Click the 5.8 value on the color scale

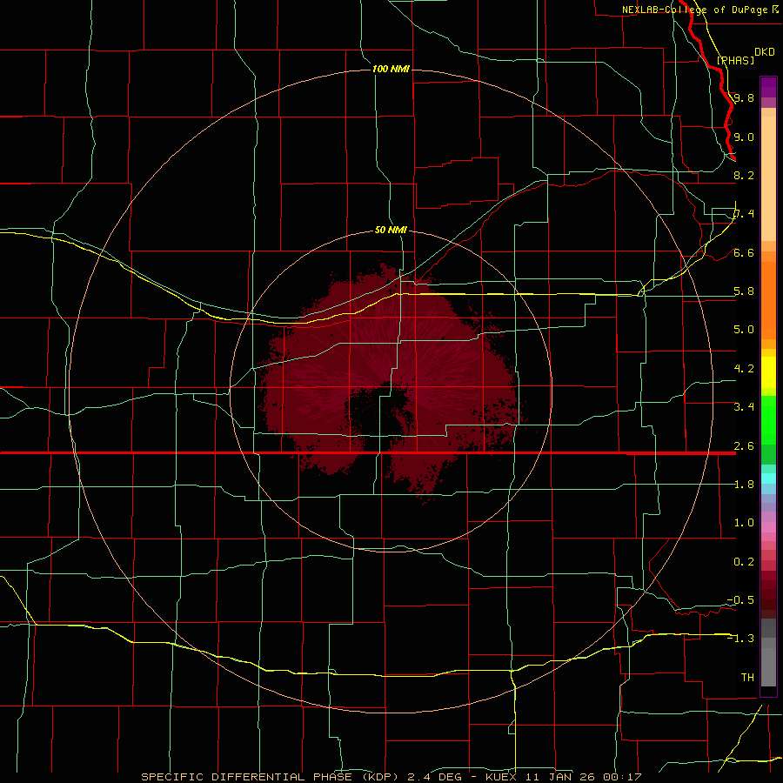744,291
